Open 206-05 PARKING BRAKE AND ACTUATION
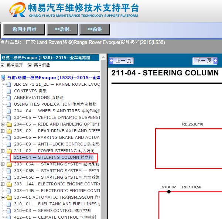The width and height of the screenshot is (222, 219). (x=57, y=137)
